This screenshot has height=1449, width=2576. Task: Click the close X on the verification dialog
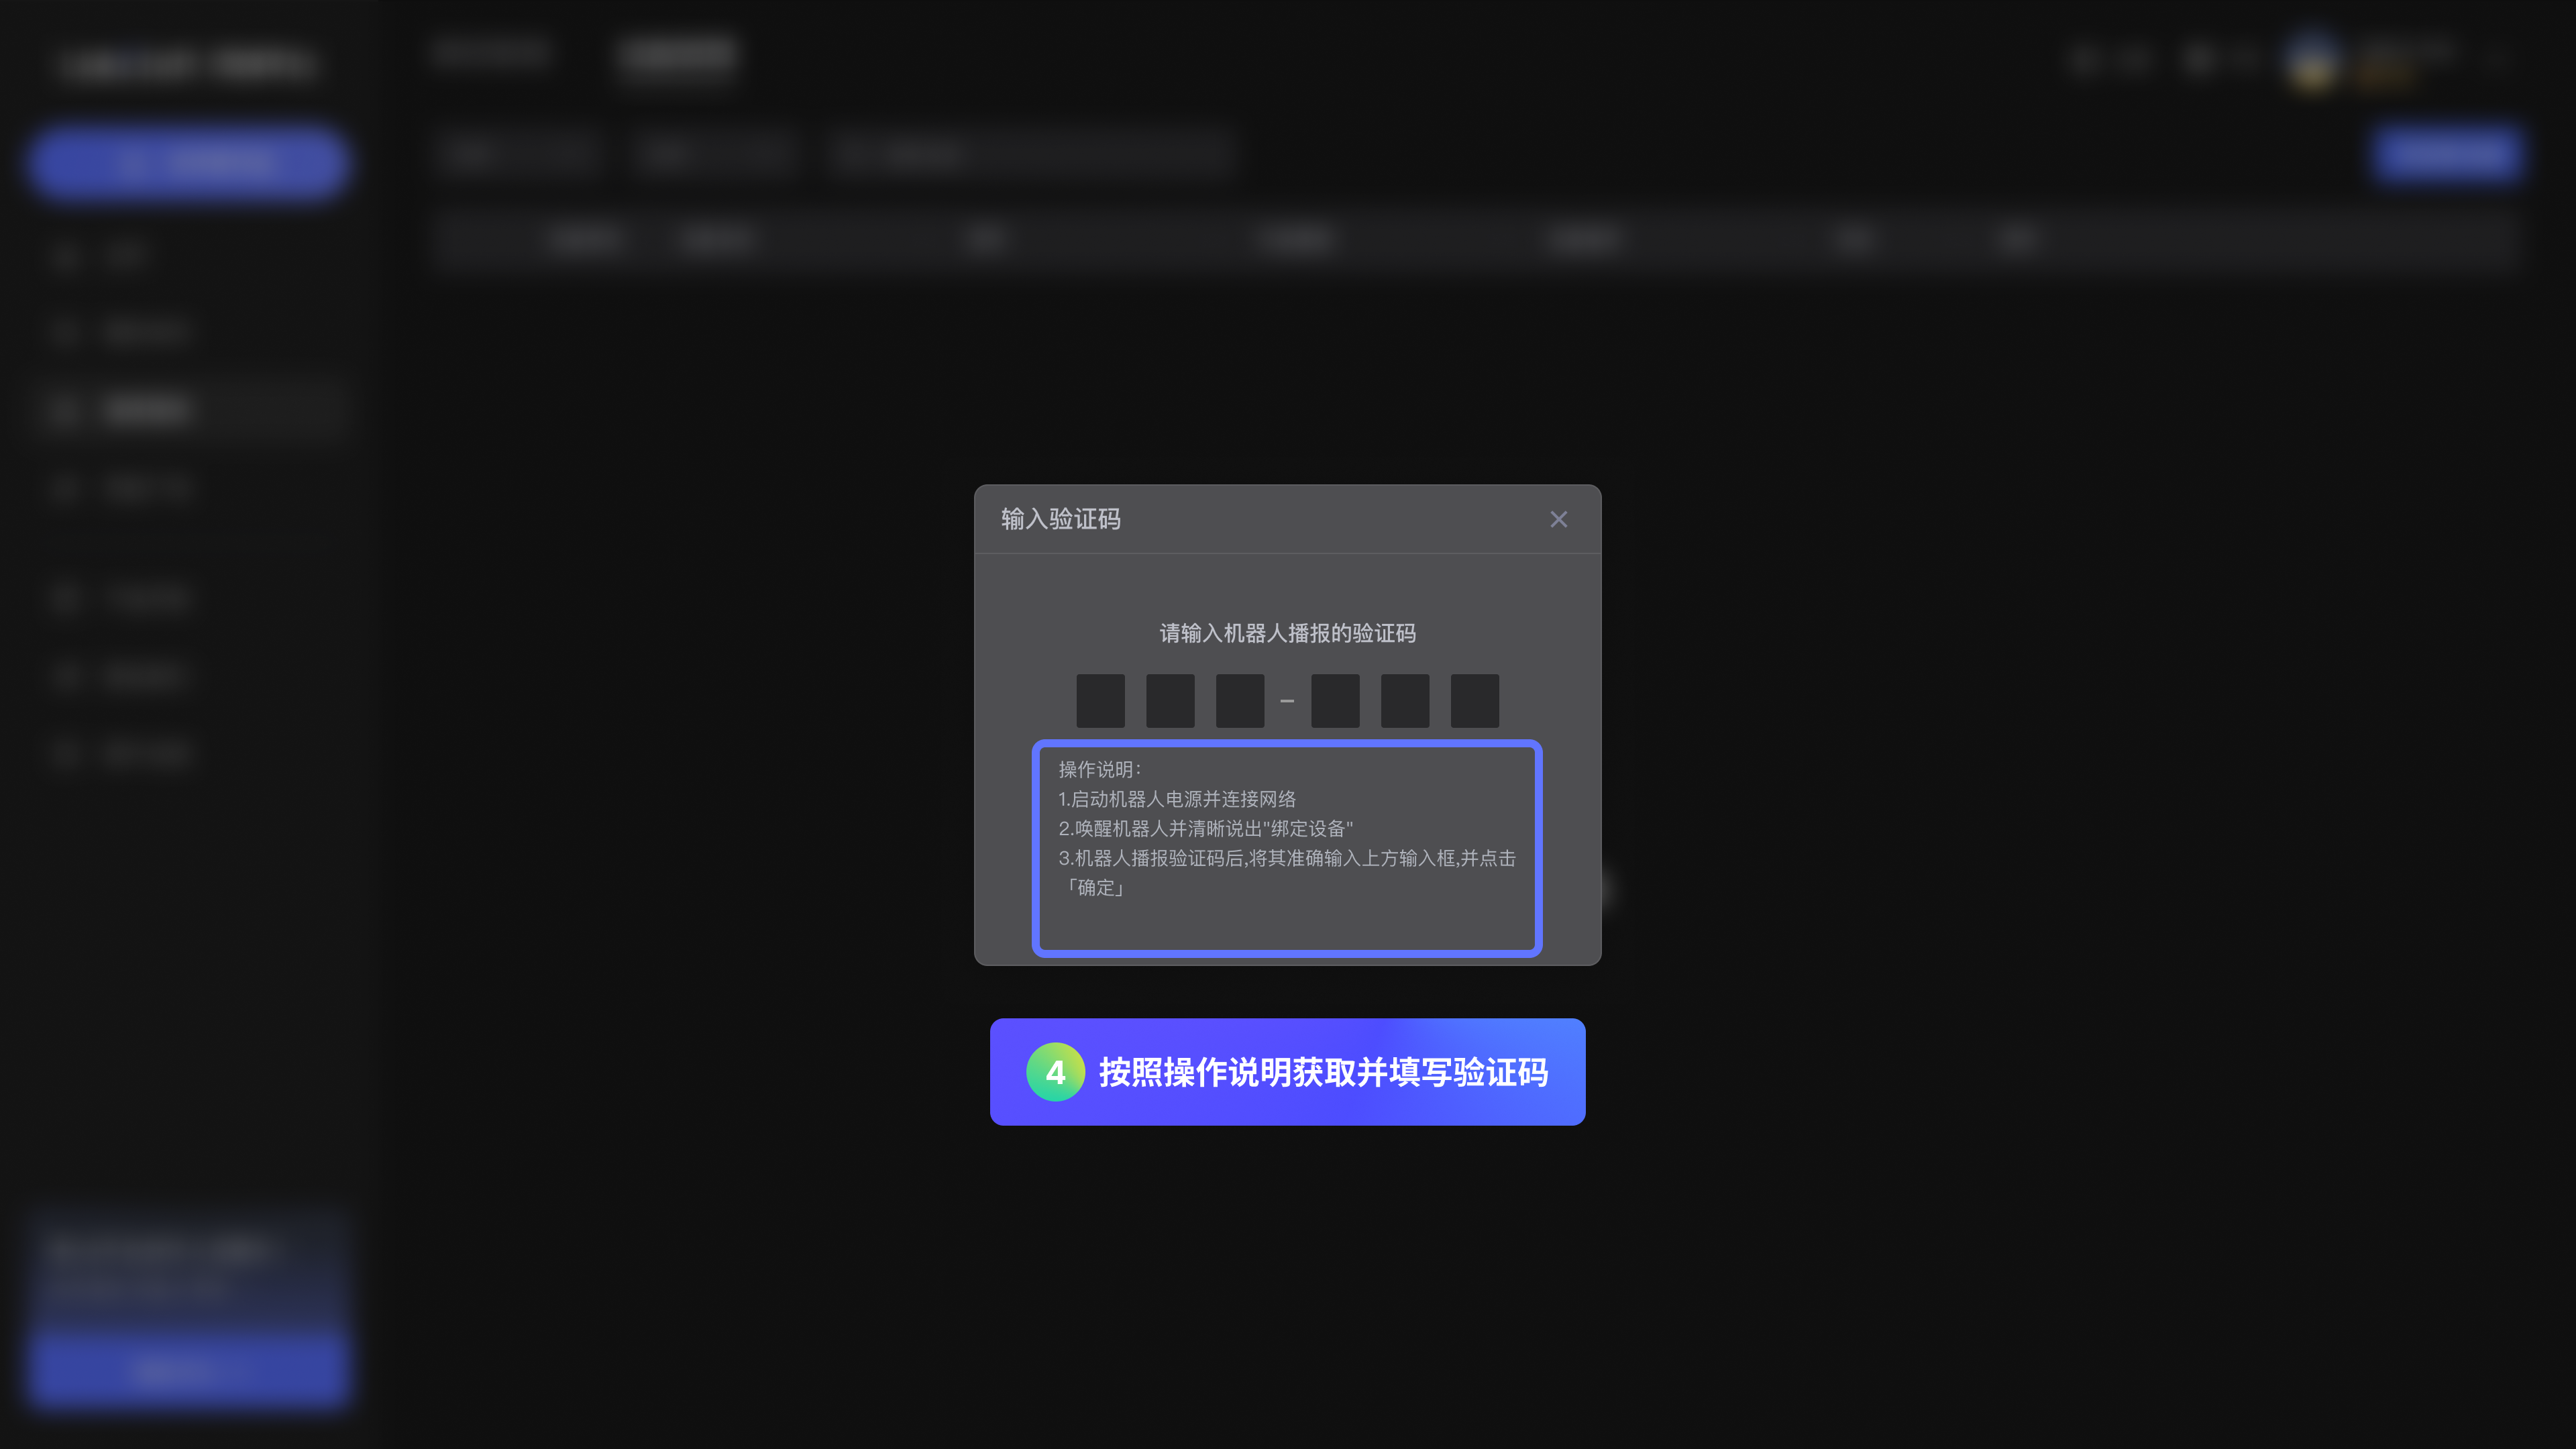click(x=1559, y=519)
